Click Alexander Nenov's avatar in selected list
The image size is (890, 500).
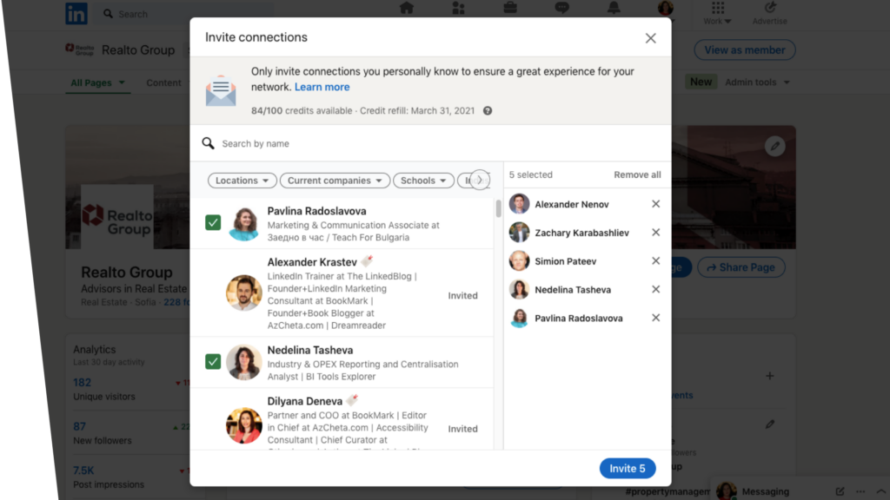click(519, 204)
